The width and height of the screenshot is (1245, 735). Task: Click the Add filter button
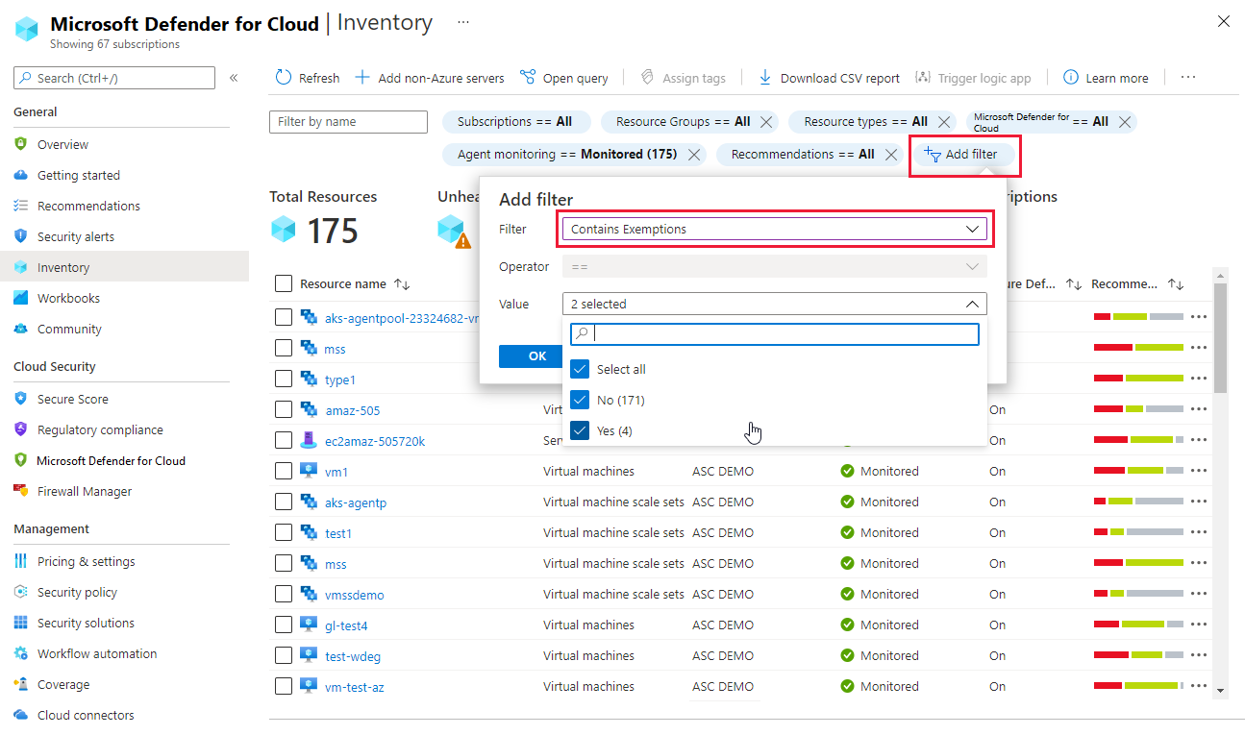click(x=964, y=155)
